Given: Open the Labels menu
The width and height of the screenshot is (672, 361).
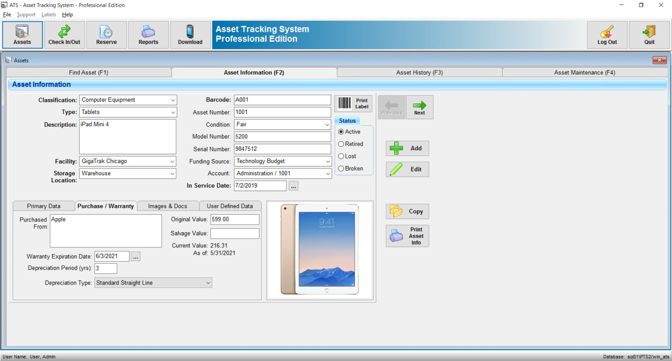Looking at the screenshot, I should click(x=49, y=14).
